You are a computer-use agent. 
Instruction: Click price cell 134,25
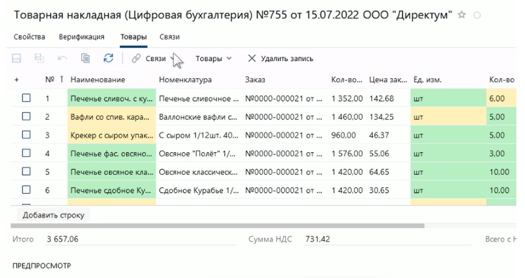[381, 117]
